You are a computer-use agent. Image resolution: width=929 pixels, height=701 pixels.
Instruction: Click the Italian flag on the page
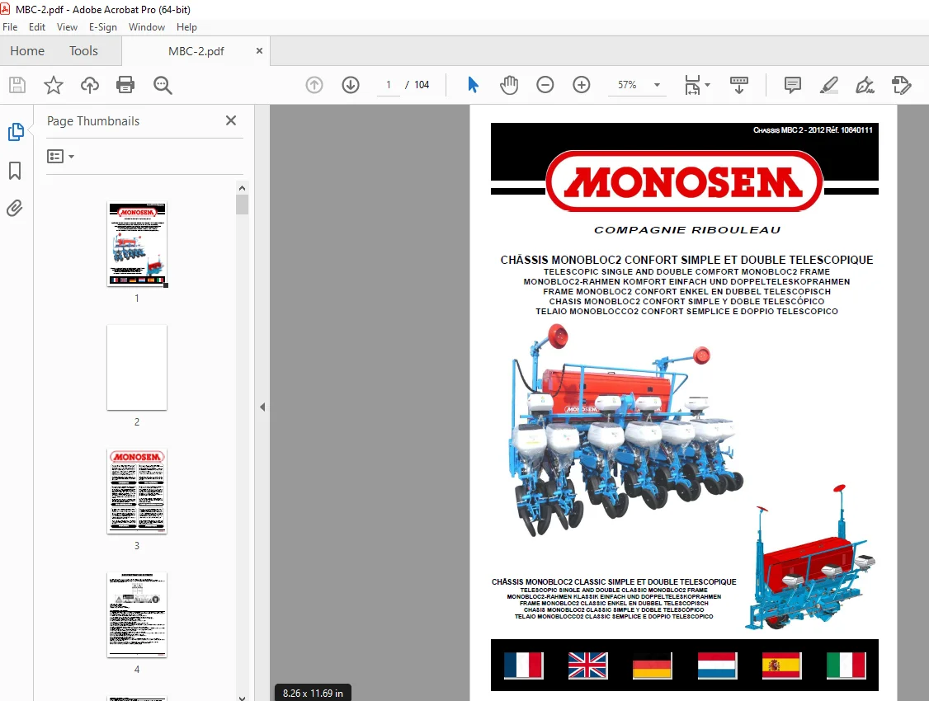pos(846,666)
